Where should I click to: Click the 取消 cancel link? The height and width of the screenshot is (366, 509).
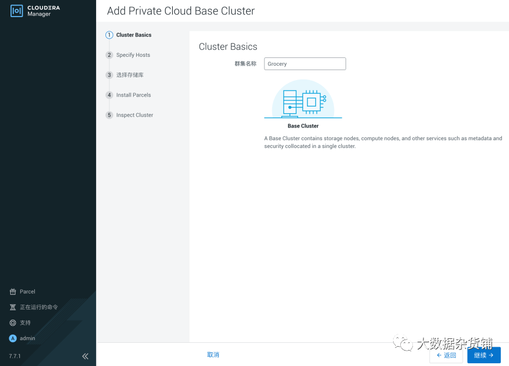(213, 354)
